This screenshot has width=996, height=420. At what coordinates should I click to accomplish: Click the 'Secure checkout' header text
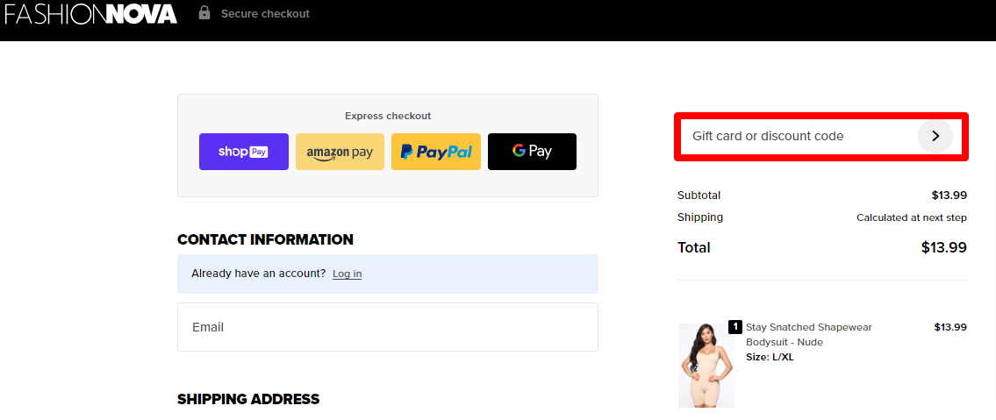click(265, 13)
